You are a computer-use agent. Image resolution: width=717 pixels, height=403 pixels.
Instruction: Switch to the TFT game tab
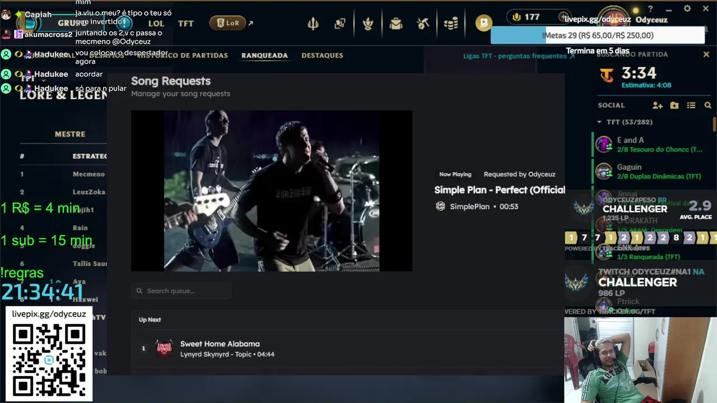(x=185, y=24)
